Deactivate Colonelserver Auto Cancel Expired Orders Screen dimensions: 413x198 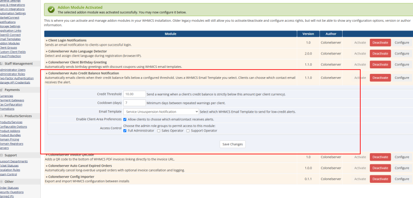coord(380,168)
